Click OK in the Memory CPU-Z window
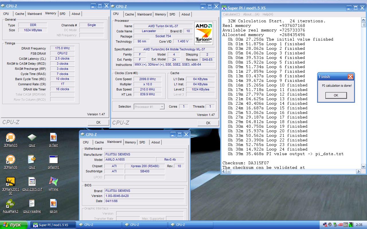This screenshot has height=229, width=367. [x=98, y=122]
